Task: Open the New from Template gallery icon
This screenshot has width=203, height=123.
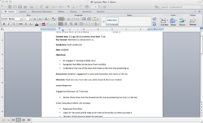Action: point(10,7)
